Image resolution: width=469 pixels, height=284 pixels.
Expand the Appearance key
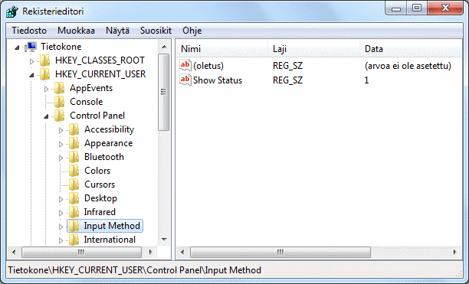(61, 144)
